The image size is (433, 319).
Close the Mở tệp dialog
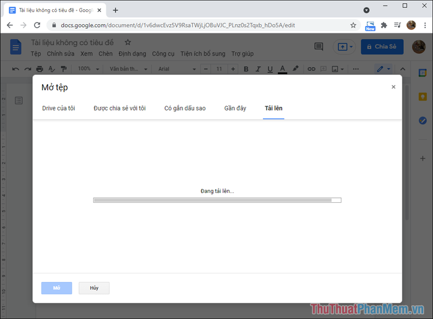(x=393, y=87)
